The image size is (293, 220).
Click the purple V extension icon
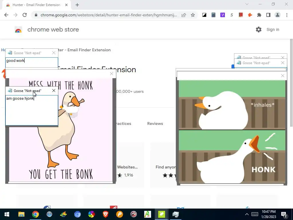click(223, 15)
